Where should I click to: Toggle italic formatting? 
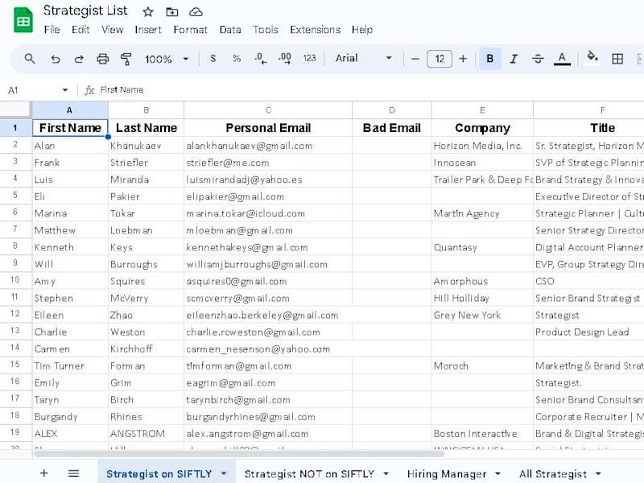514,59
